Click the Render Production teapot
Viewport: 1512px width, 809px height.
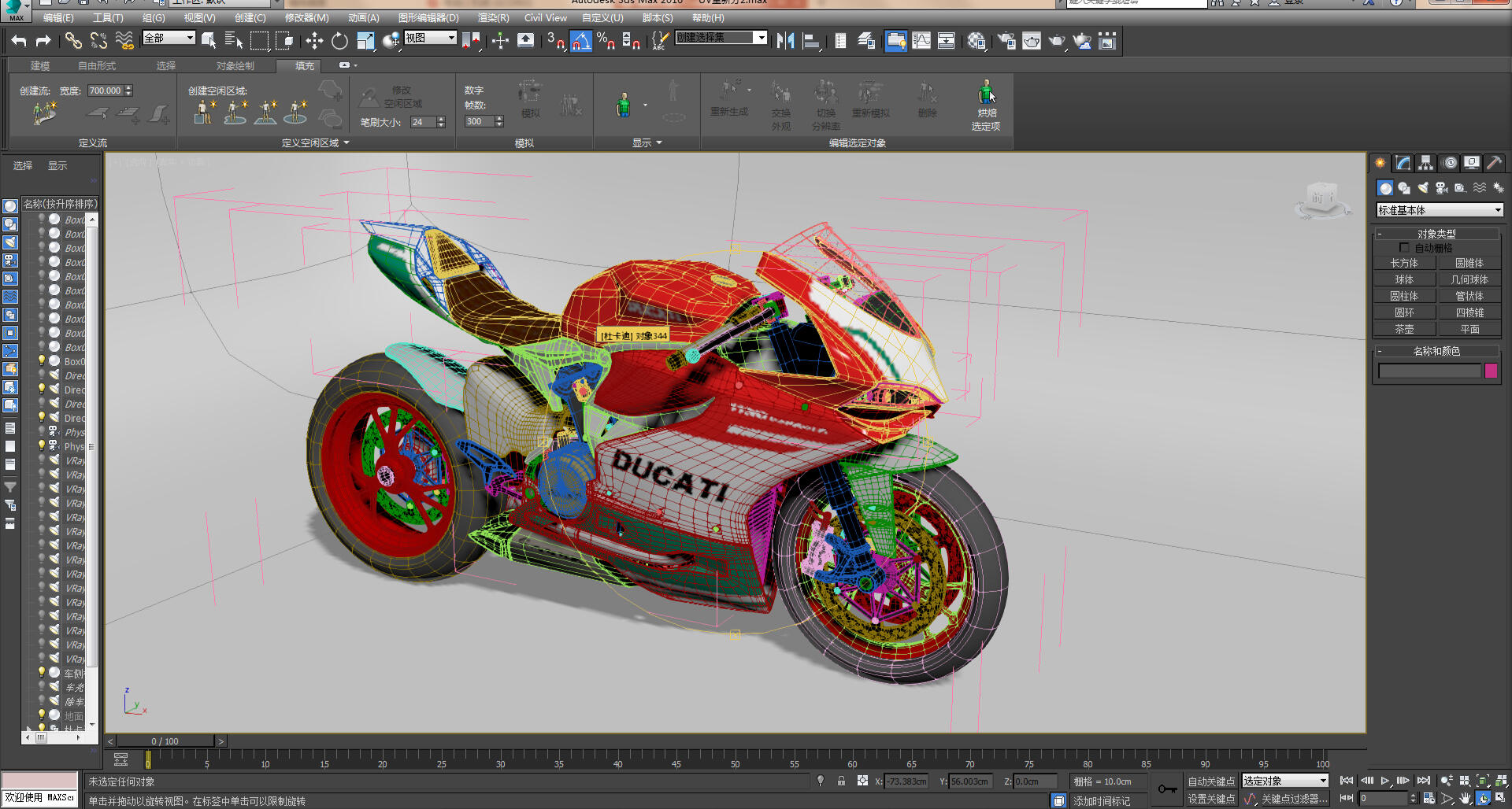(1057, 41)
